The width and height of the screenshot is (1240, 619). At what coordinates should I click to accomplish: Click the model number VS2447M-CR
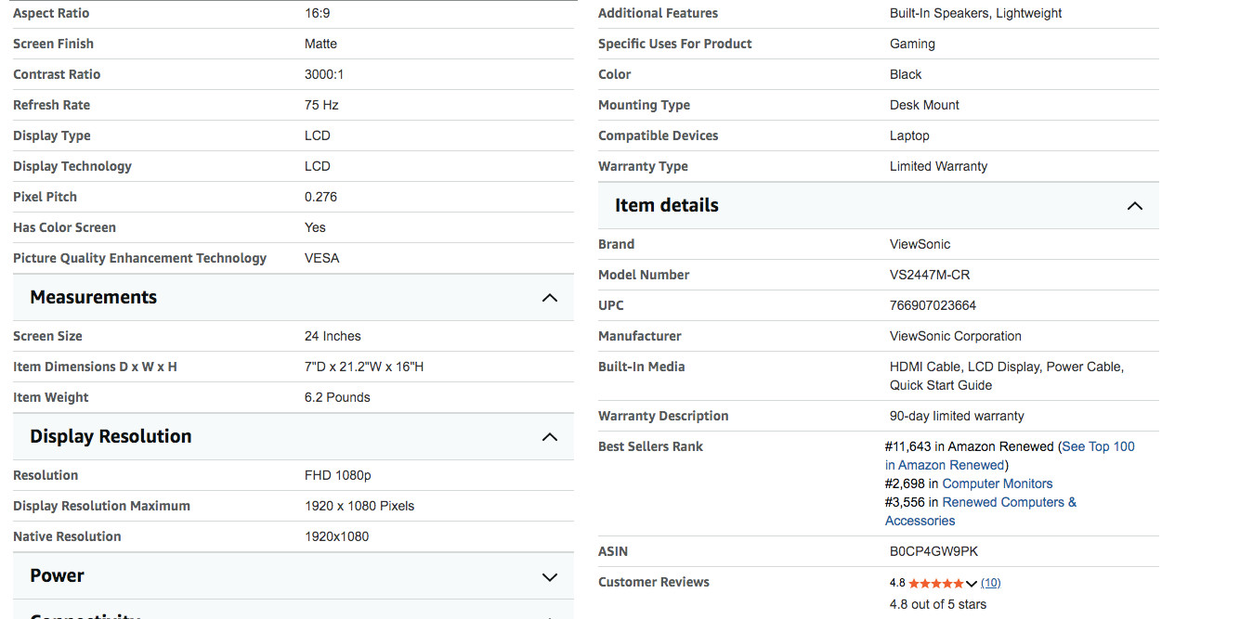pos(930,275)
